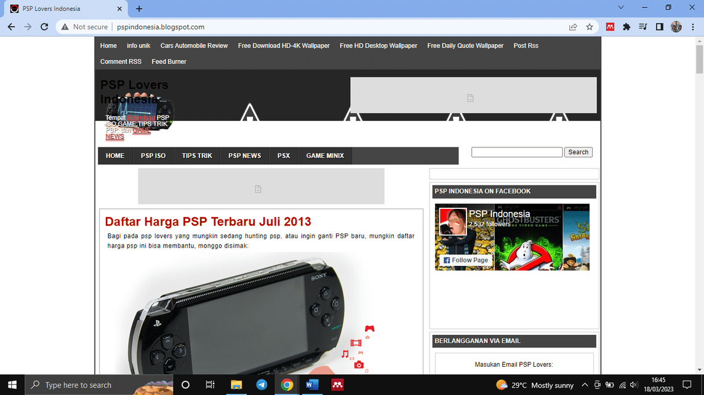Reload the PSP Lovers Indonesia page
This screenshot has height=395, width=704.
pyautogui.click(x=44, y=27)
